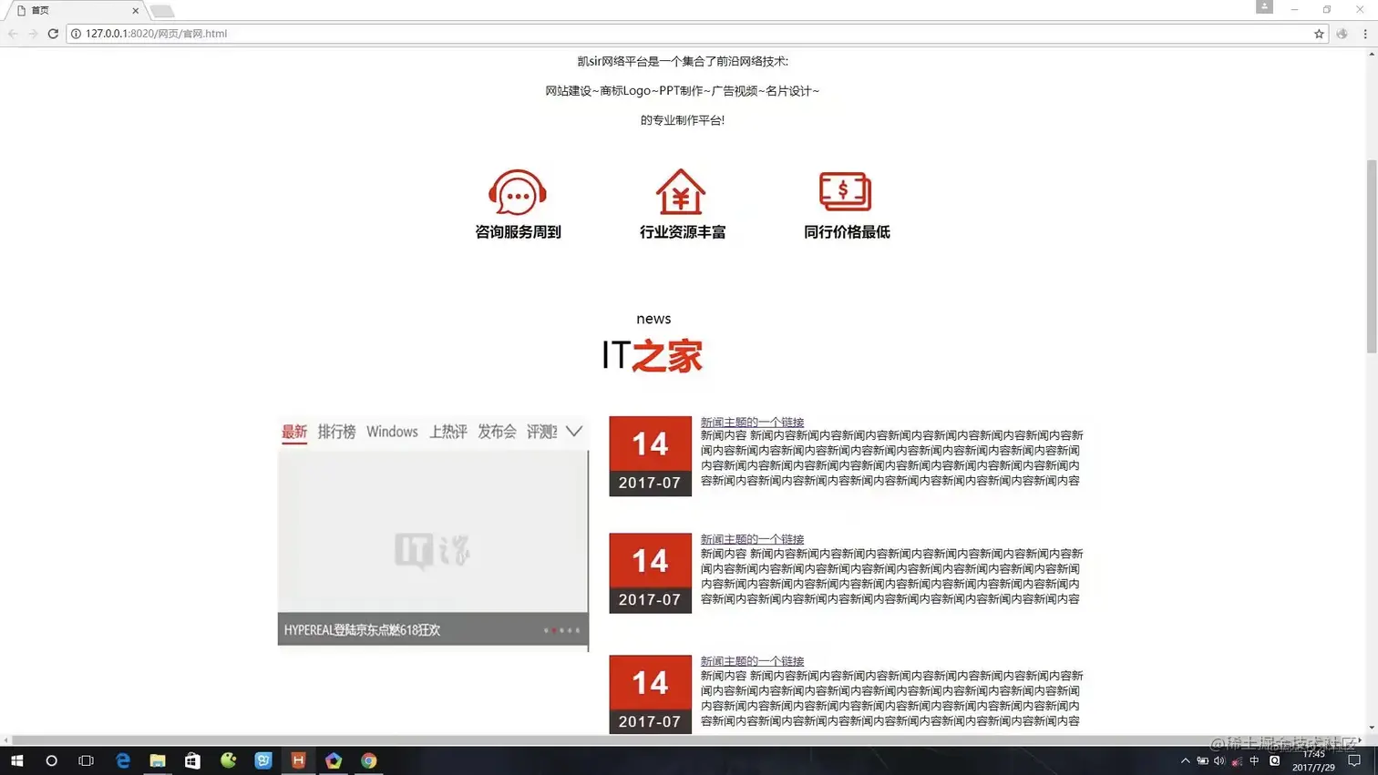Image resolution: width=1378 pixels, height=775 pixels.
Task: Switch to Google Chrome on the taskbar
Action: (369, 760)
